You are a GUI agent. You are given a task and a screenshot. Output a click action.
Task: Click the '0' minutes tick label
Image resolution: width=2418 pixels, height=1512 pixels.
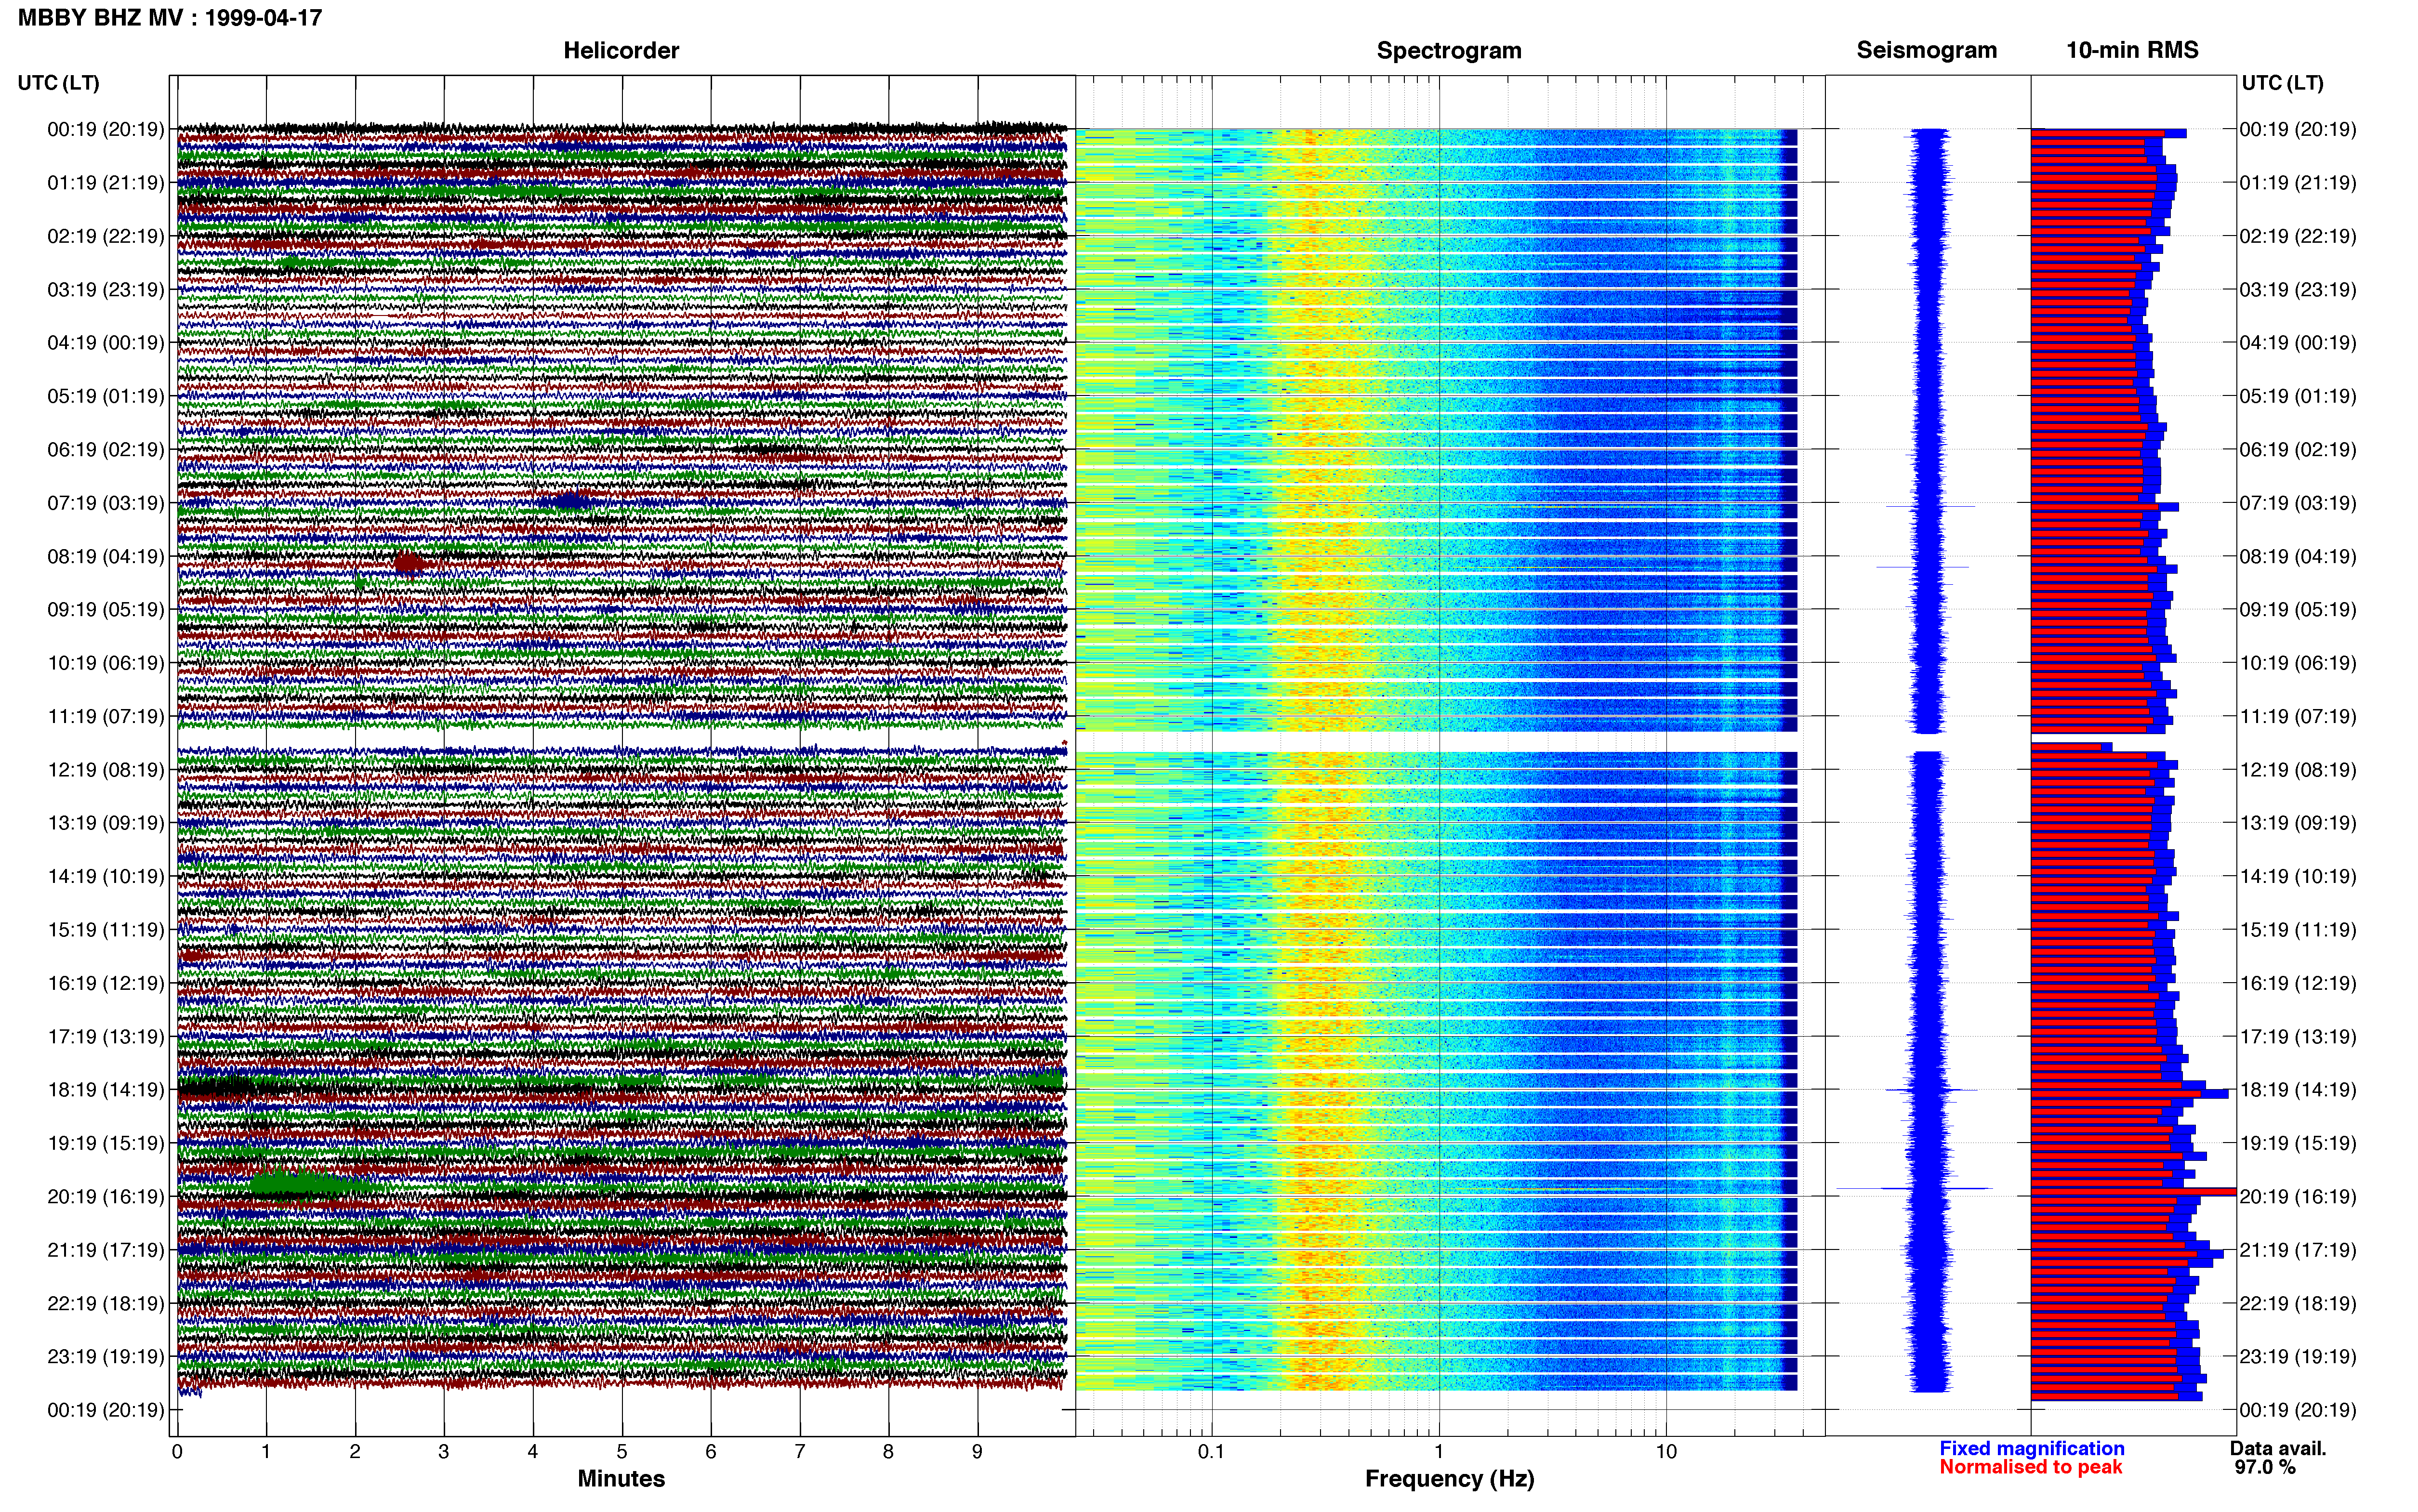coord(177,1451)
